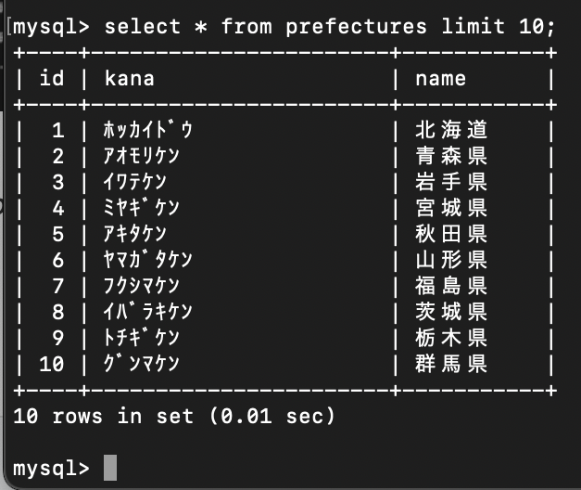The width and height of the screenshot is (581, 490).
Task: Click the name cell 茨城県
Action: [x=451, y=312]
